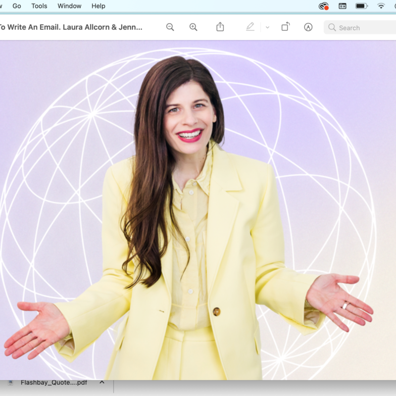
Task: Expand options chevron for Flashbay_Quote pdf
Action: [x=102, y=382]
